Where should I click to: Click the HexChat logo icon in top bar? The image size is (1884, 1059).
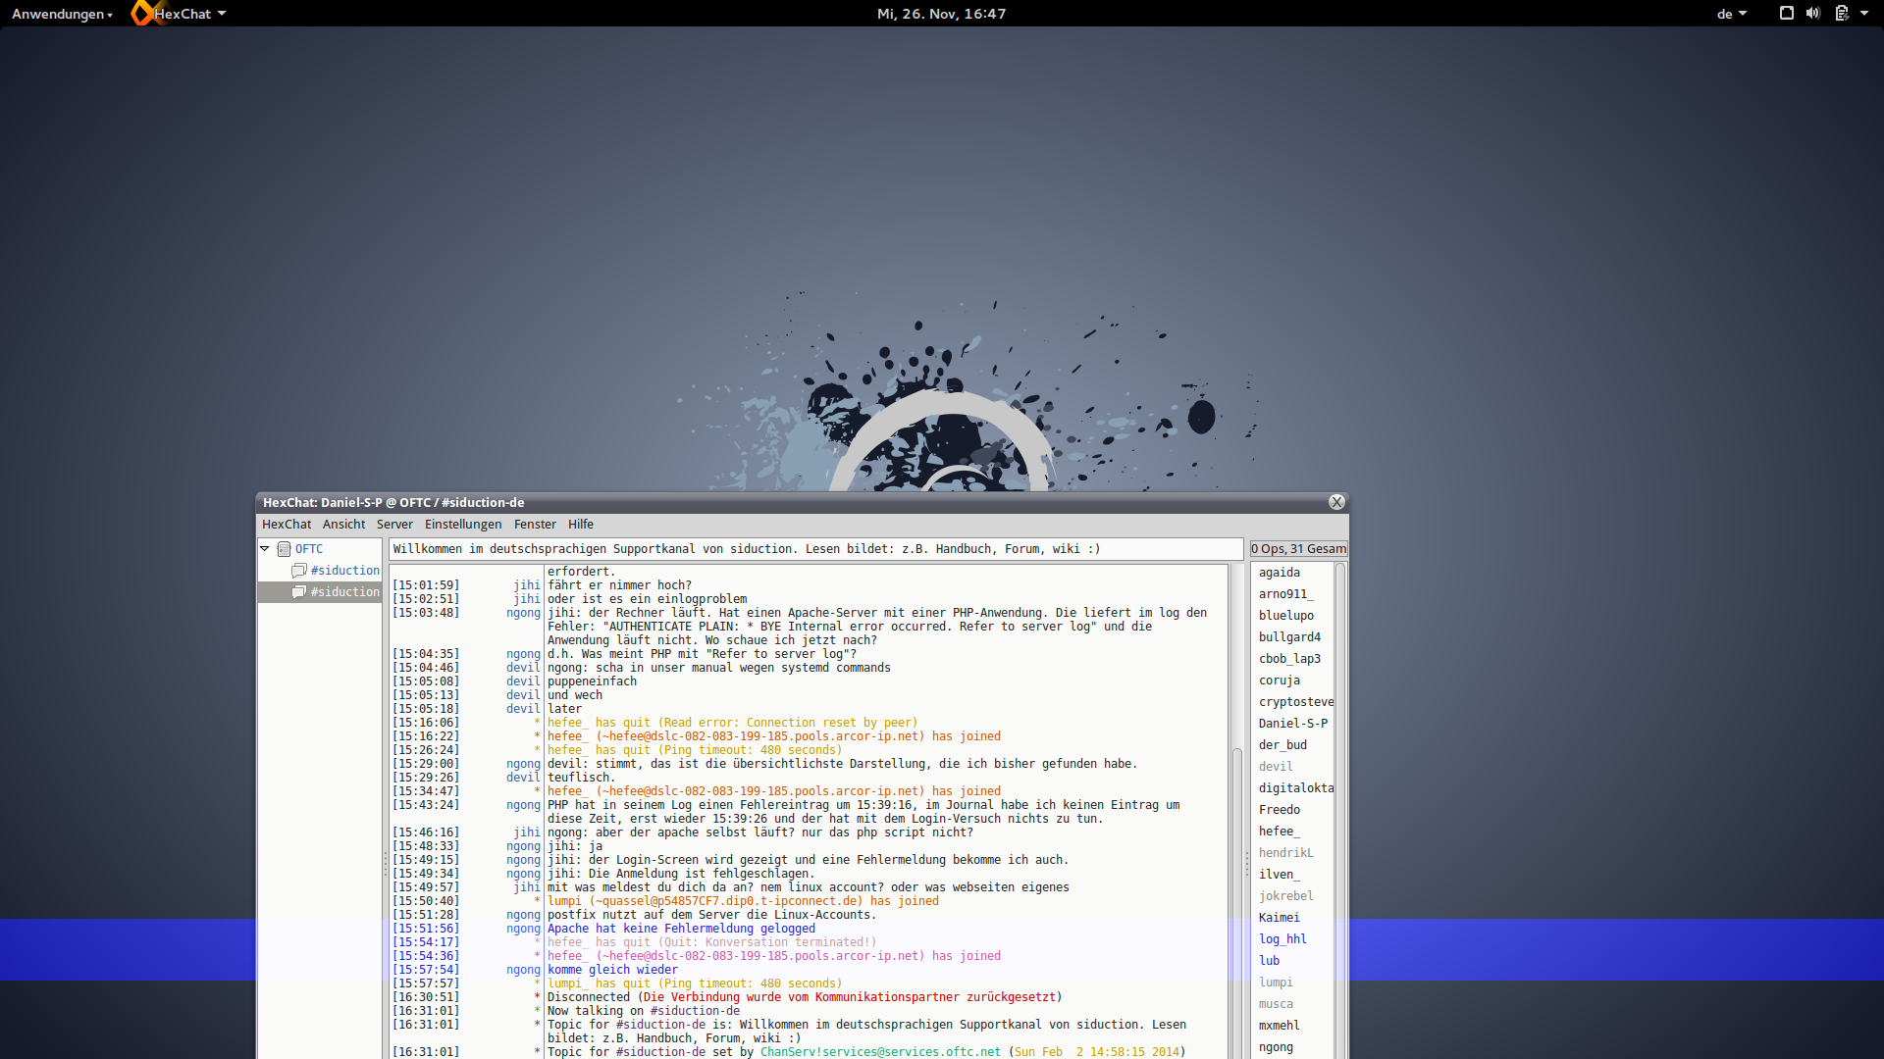[x=142, y=13]
